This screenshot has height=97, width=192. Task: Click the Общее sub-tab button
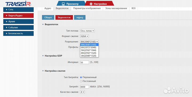point(48,18)
